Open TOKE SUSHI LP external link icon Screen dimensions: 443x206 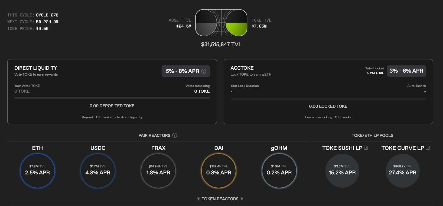tap(366, 148)
